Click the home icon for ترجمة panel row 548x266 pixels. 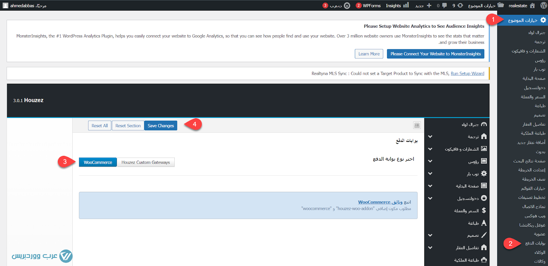[484, 136]
